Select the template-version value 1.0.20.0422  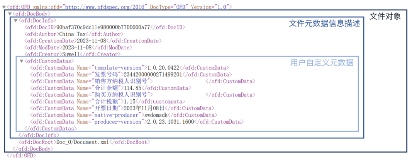pyautogui.click(x=164, y=68)
